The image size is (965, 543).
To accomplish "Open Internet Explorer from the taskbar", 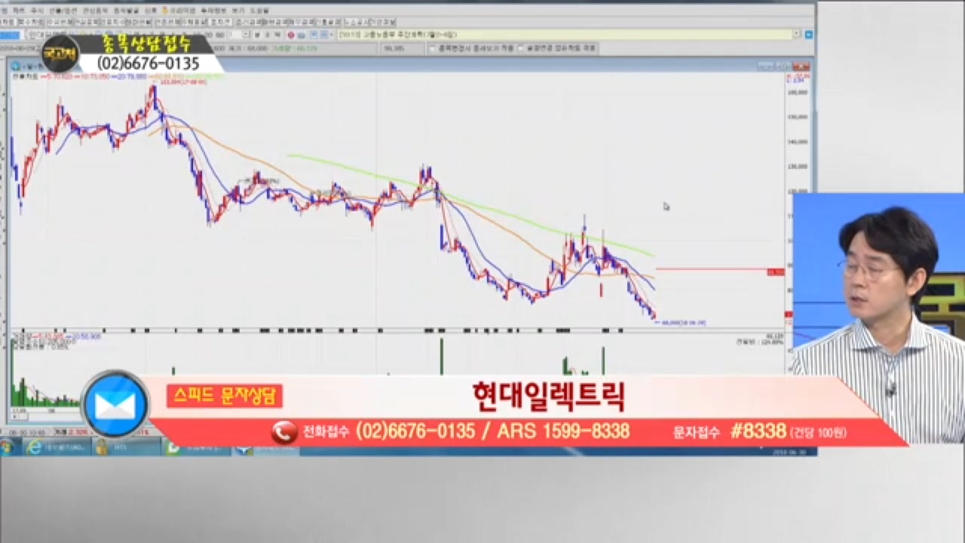I will point(34,448).
